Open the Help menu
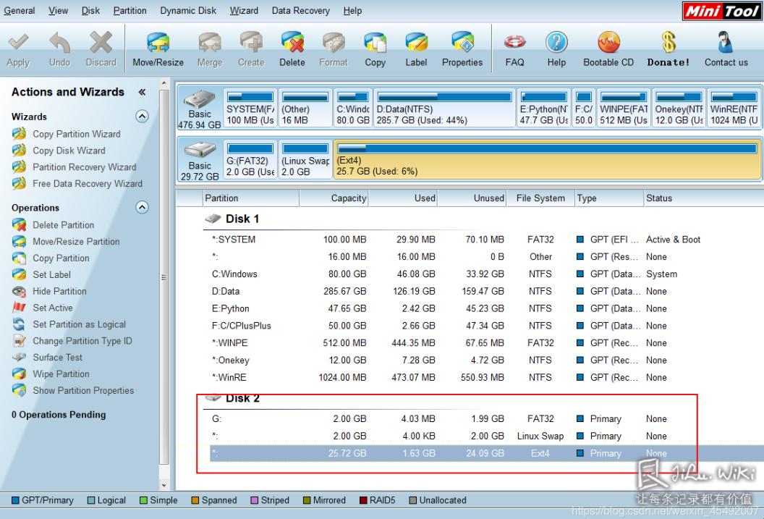The width and height of the screenshot is (764, 519). (352, 10)
